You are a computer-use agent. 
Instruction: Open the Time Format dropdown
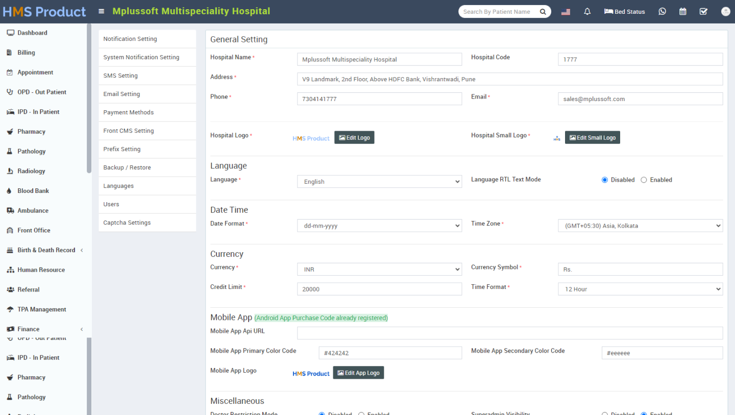[640, 289]
